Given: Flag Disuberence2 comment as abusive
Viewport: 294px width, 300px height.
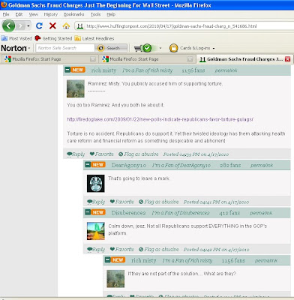Looking at the screenshot, I should 159,249.
